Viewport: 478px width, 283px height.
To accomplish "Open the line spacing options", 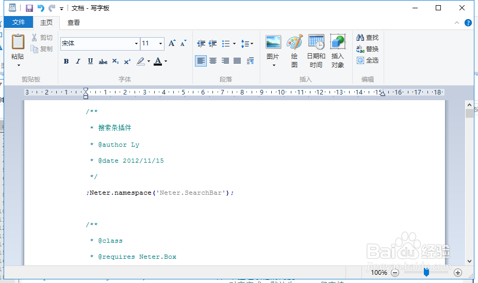I will pos(246,44).
